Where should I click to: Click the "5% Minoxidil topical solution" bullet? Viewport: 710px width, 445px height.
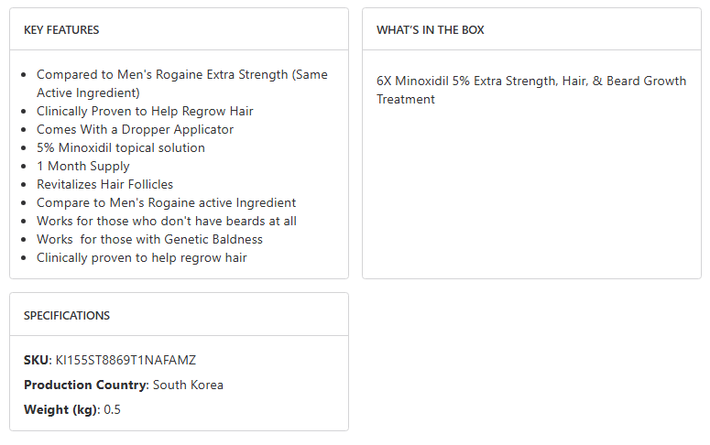pyautogui.click(x=120, y=147)
